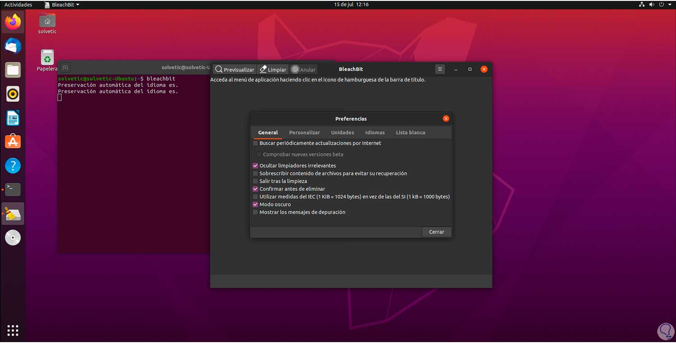Close the Preferencias dialog
The width and height of the screenshot is (676, 343).
click(x=446, y=119)
